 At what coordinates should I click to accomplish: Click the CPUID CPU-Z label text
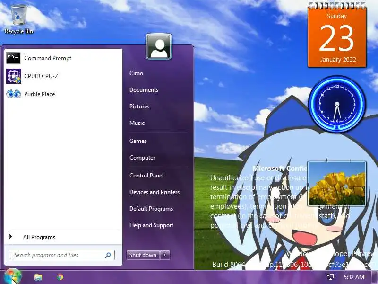pos(41,76)
